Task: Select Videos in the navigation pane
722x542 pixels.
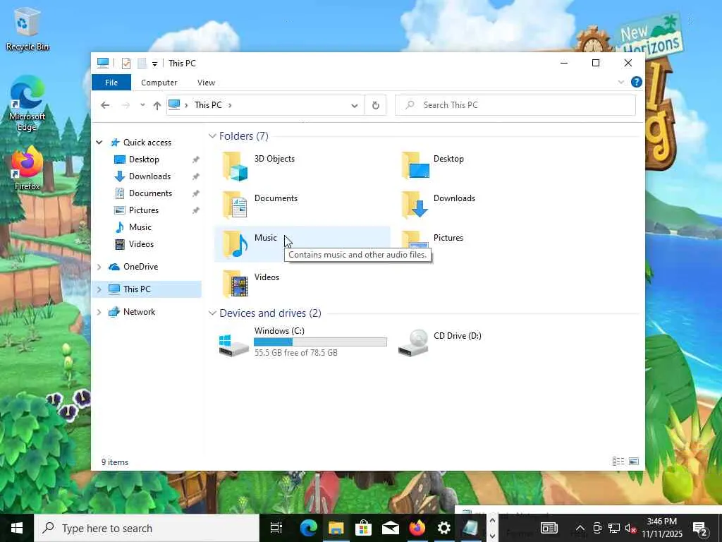Action: [141, 244]
